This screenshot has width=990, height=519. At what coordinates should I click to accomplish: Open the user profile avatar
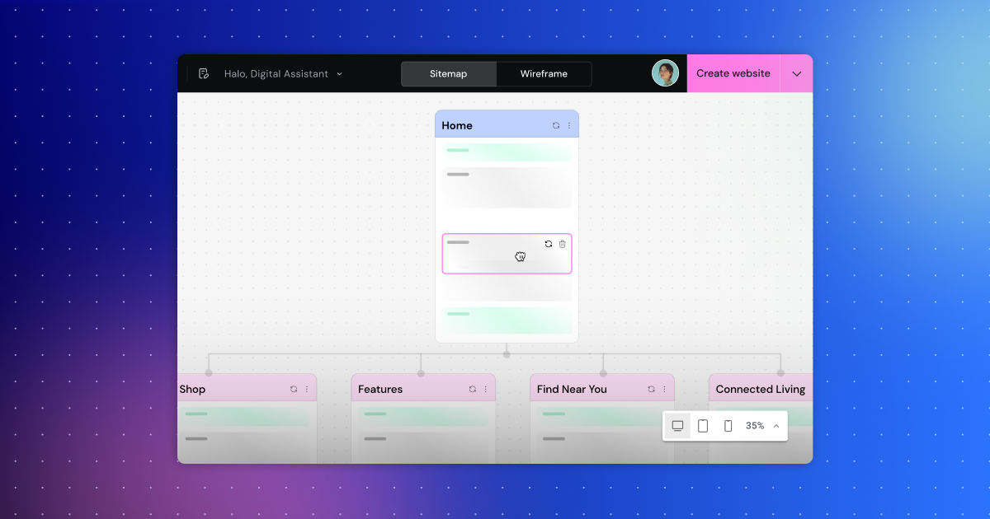(665, 73)
